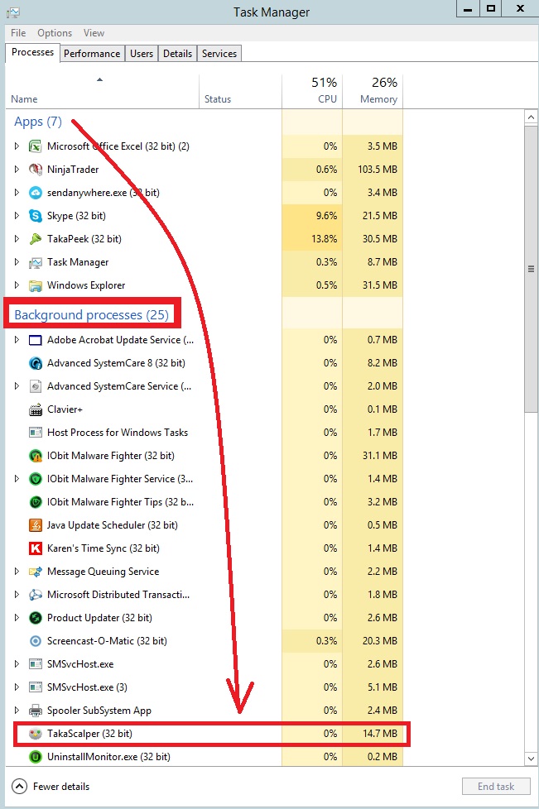The image size is (539, 809).
Task: Expand the Message Queuing Service entry
Action: click(17, 572)
